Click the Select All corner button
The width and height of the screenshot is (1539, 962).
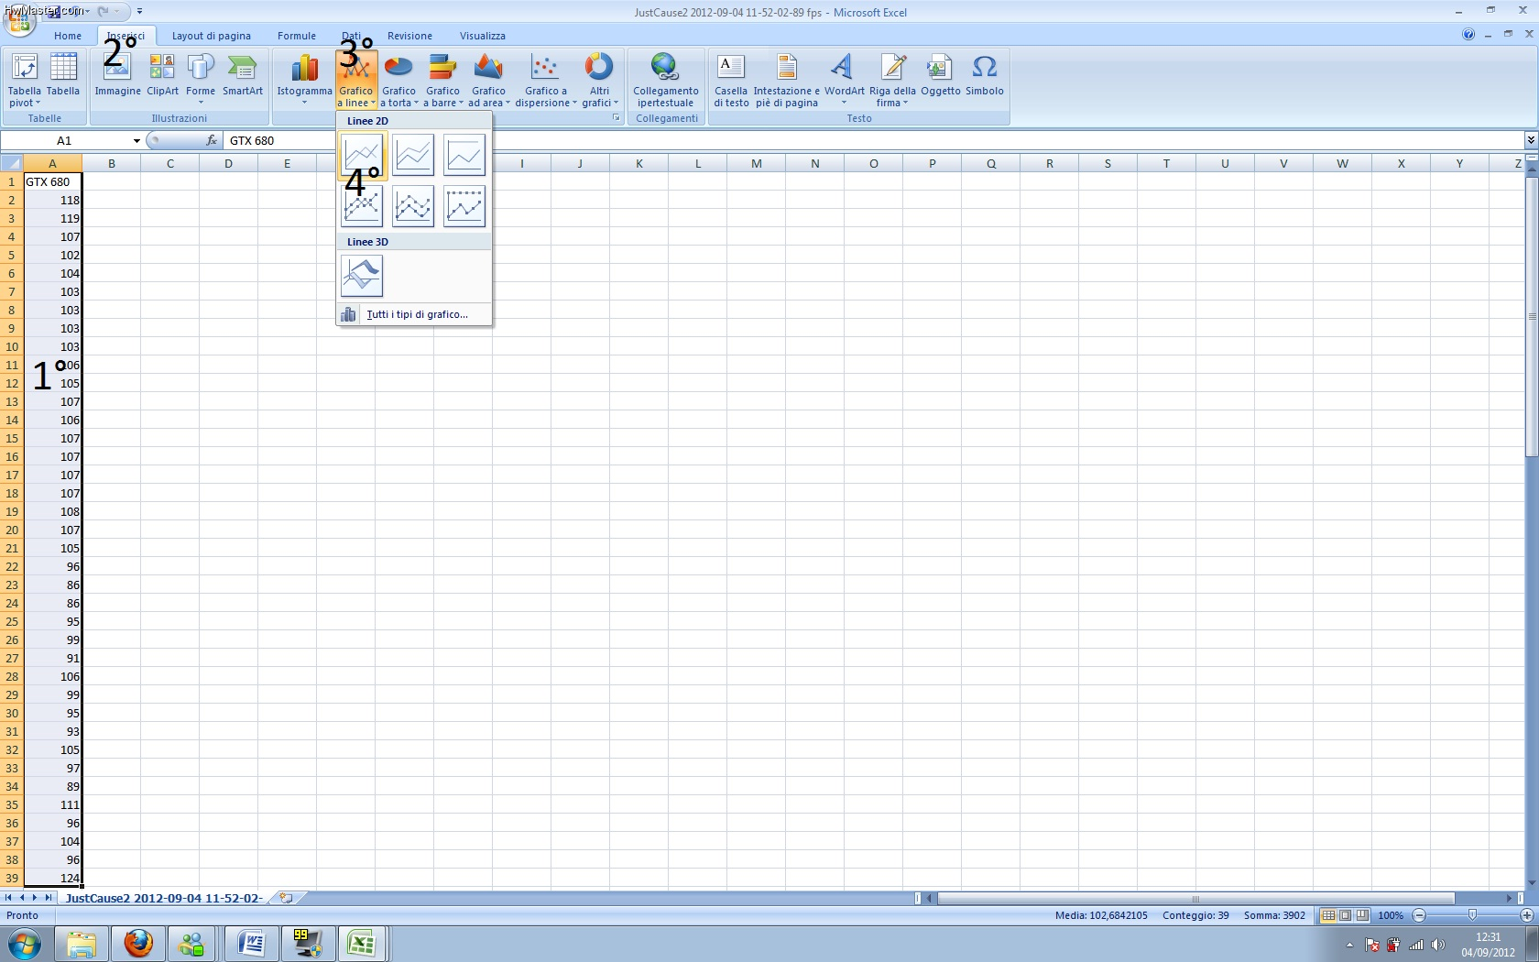coord(12,163)
